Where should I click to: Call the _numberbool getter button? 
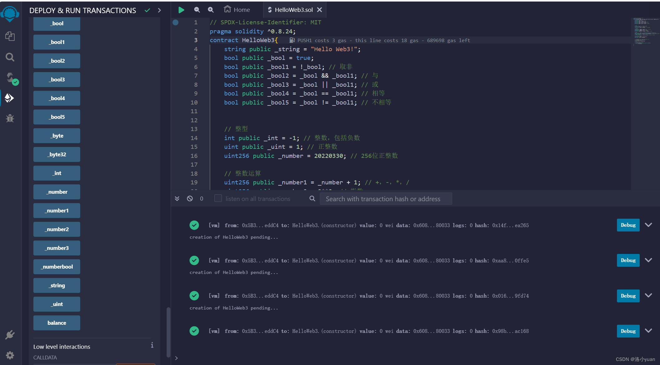[x=57, y=267]
